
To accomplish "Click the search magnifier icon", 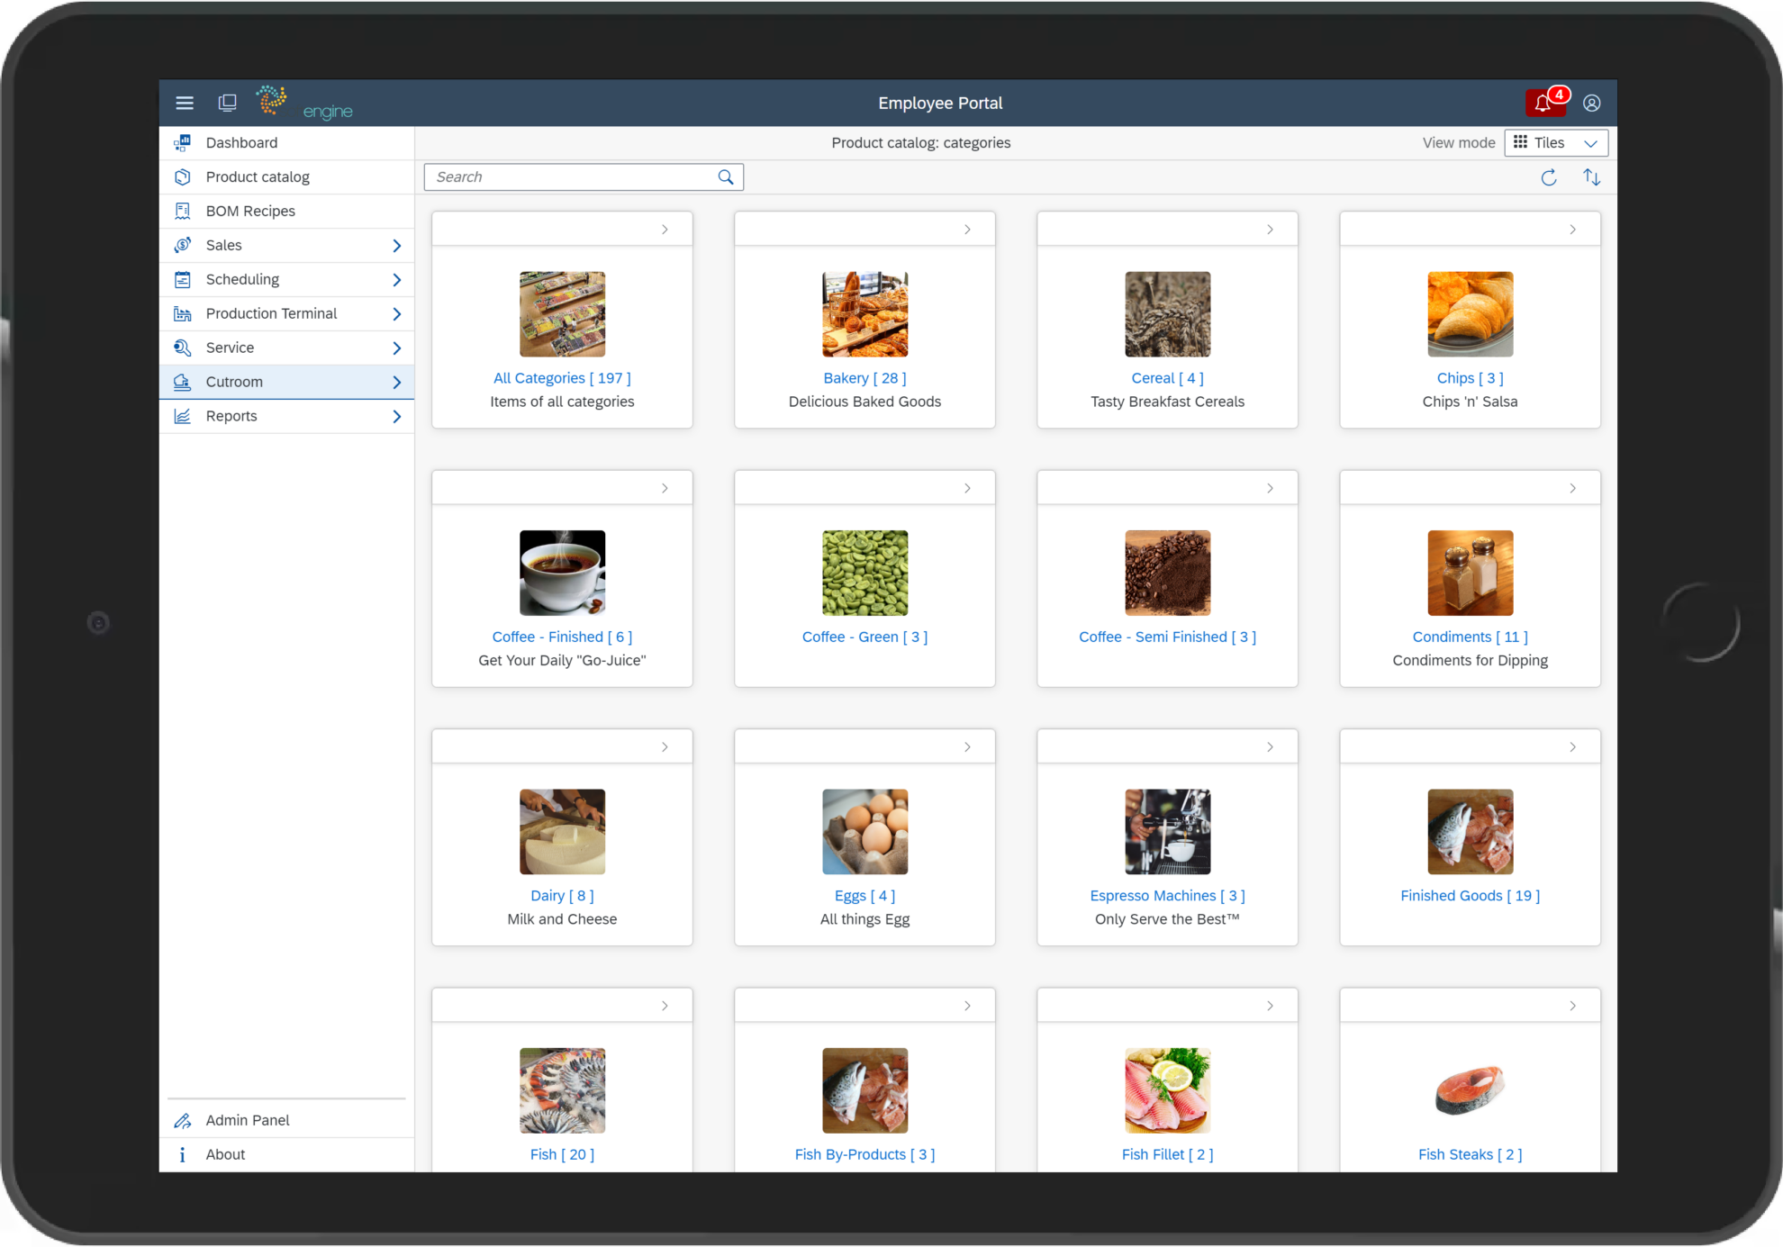I will click(726, 177).
